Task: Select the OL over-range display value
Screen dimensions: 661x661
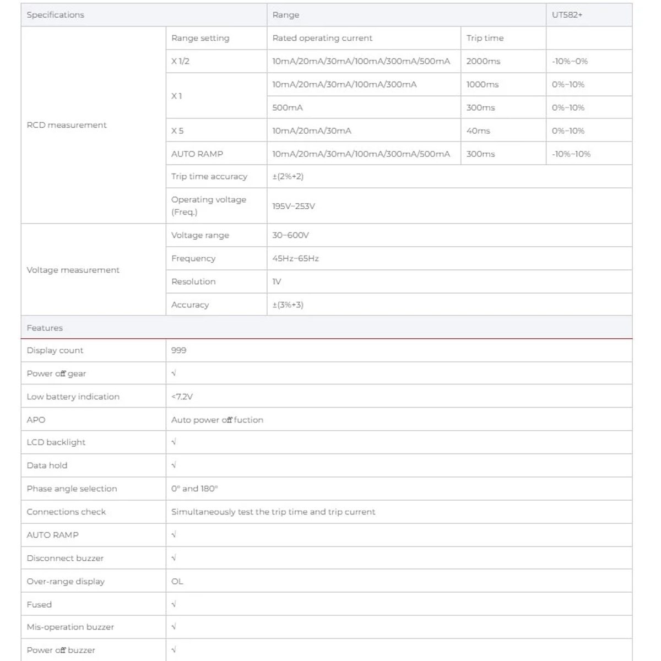Action: 177,581
